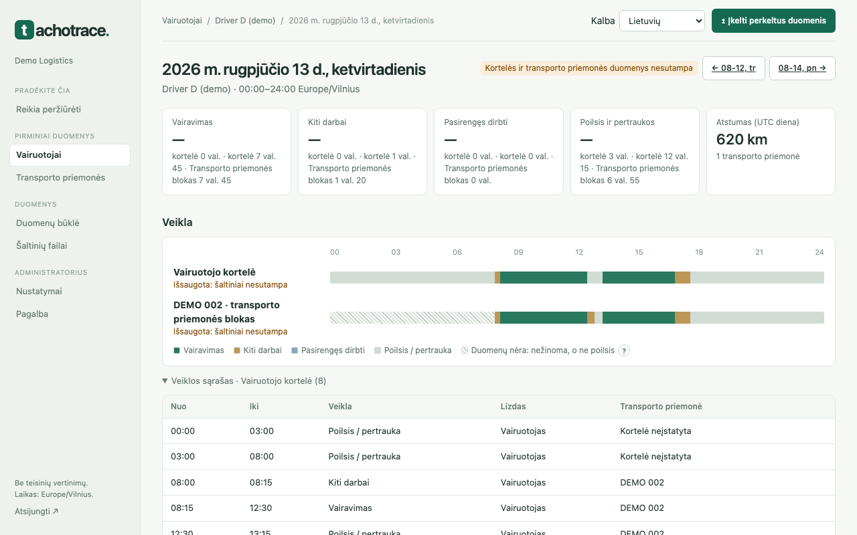The height and width of the screenshot is (535, 857).
Task: Go to previous day 08-12, tr
Action: click(x=734, y=68)
